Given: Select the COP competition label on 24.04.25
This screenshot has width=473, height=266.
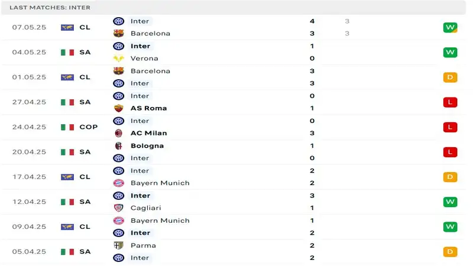Looking at the screenshot, I should [88, 127].
